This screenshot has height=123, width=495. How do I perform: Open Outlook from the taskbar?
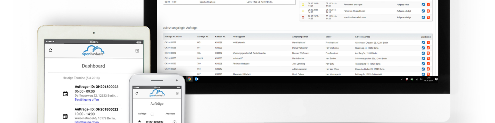tap(196, 79)
